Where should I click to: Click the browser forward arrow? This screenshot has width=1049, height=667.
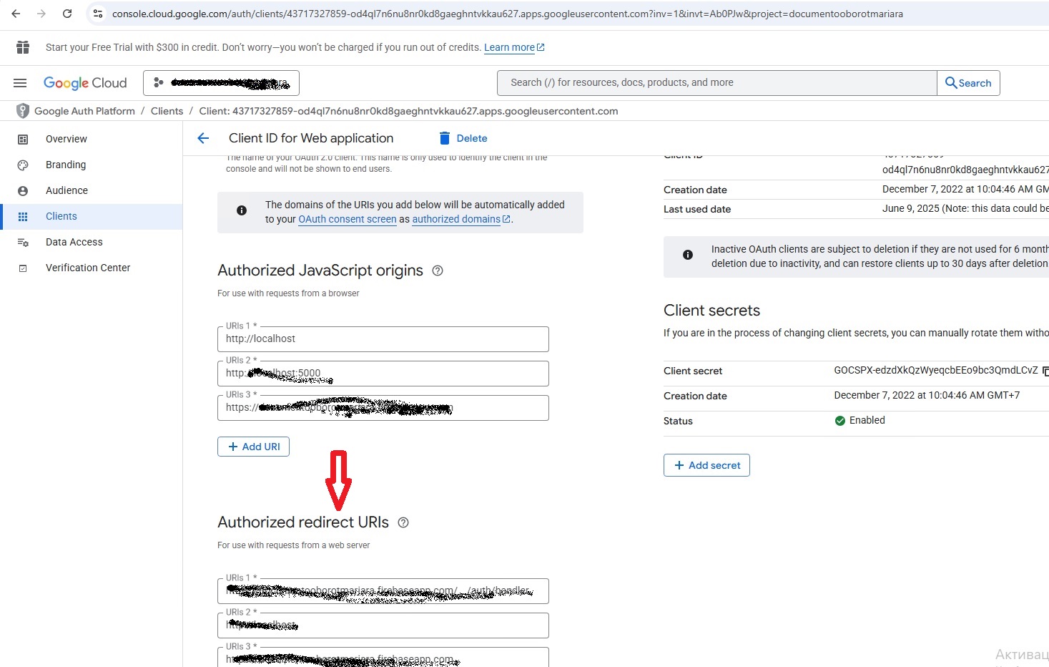[x=41, y=14]
